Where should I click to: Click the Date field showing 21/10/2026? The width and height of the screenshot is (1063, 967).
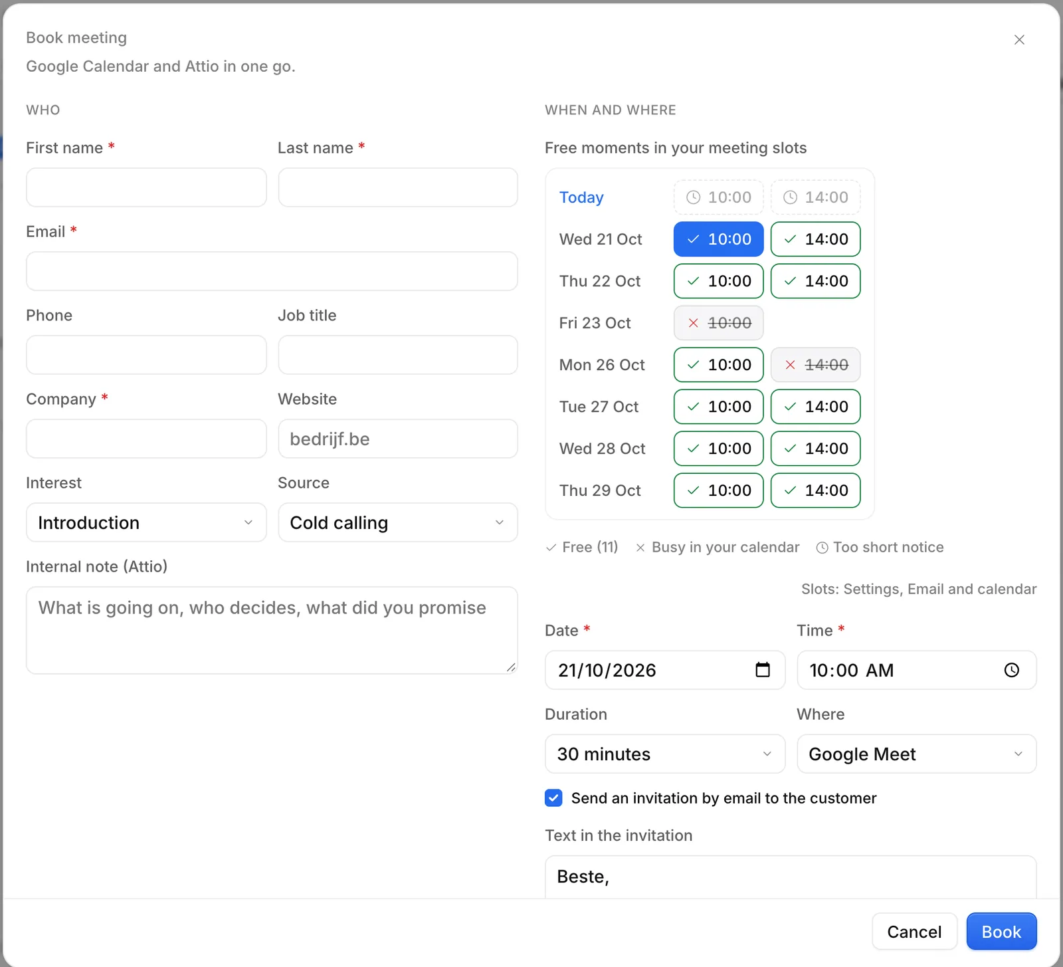(x=665, y=670)
